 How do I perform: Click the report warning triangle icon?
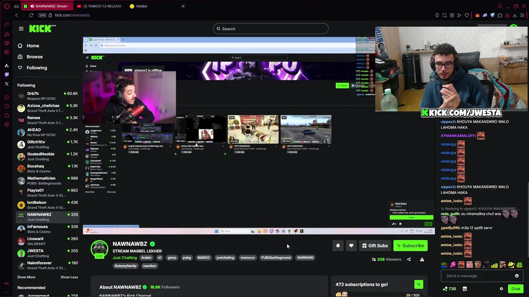pyautogui.click(x=422, y=259)
